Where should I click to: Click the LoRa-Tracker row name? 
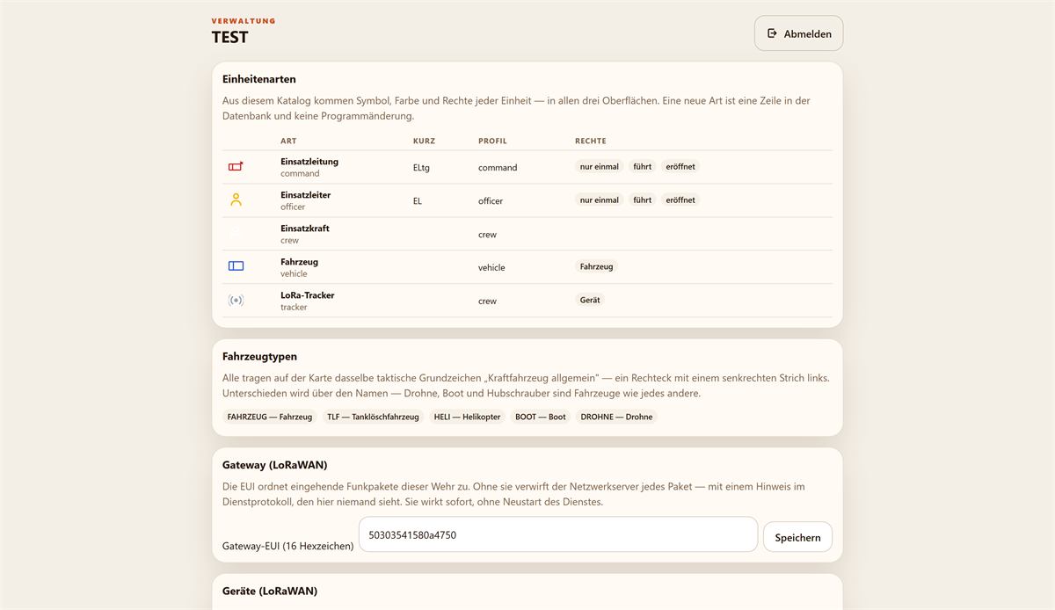308,295
